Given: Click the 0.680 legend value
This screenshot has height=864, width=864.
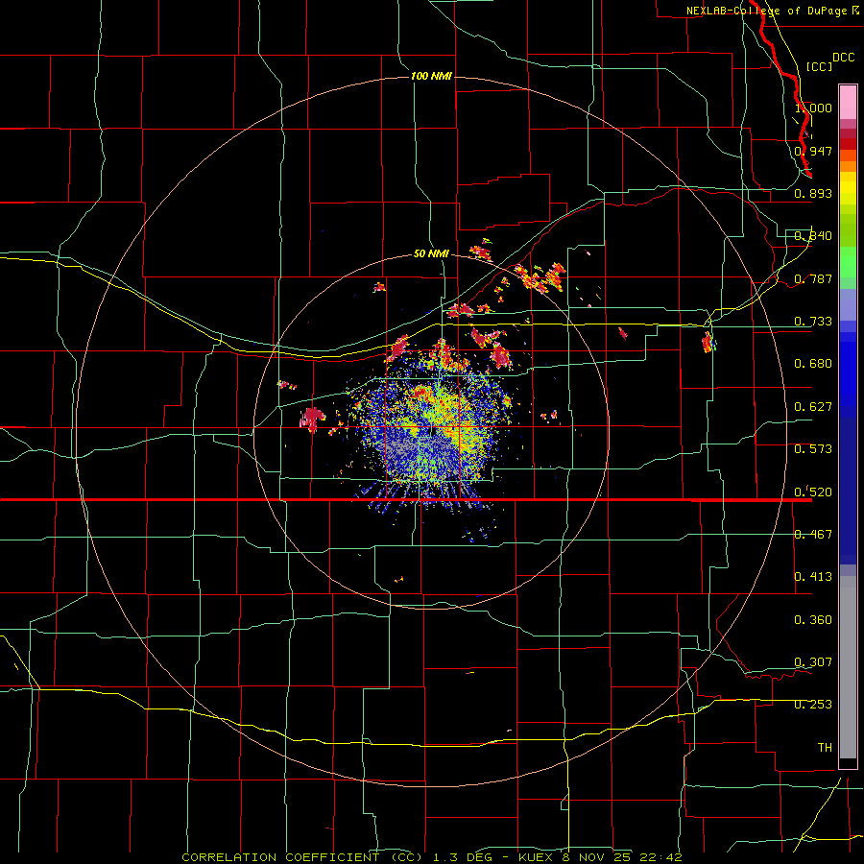Looking at the screenshot, I should pyautogui.click(x=813, y=364).
